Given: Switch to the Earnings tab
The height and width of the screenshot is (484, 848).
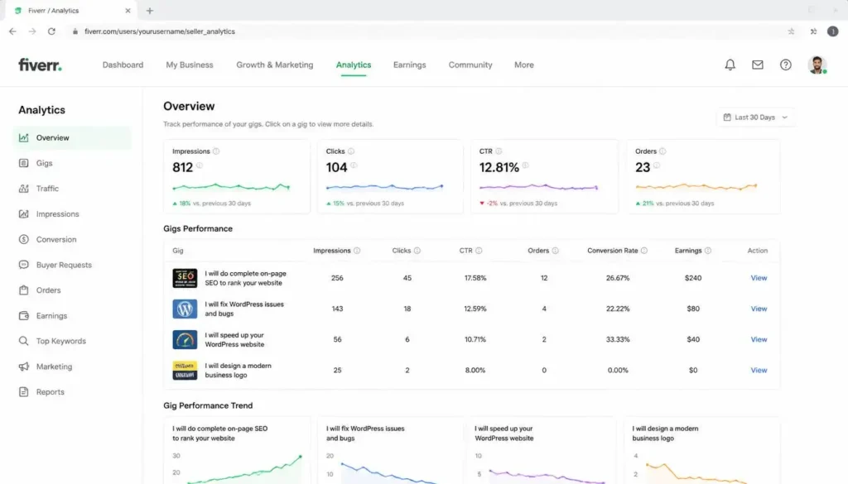Looking at the screenshot, I should pos(409,65).
